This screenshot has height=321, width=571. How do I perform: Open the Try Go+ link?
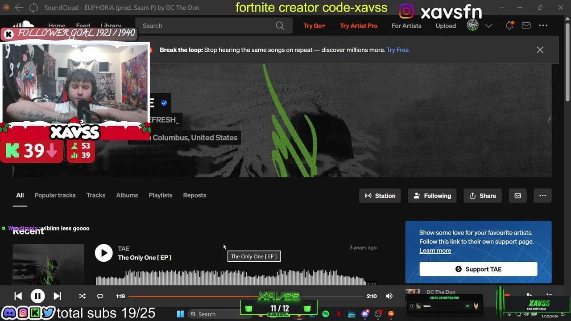click(314, 26)
